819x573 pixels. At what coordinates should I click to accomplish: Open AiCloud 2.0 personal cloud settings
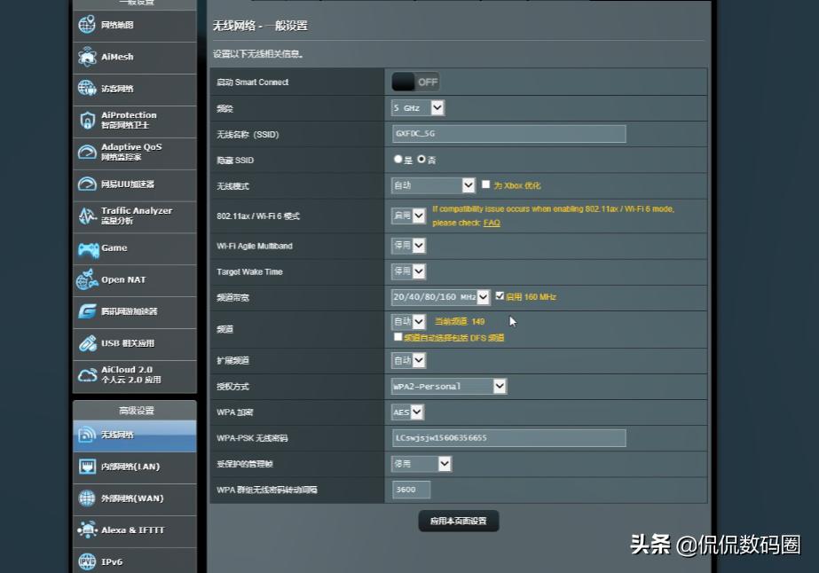tap(120, 375)
